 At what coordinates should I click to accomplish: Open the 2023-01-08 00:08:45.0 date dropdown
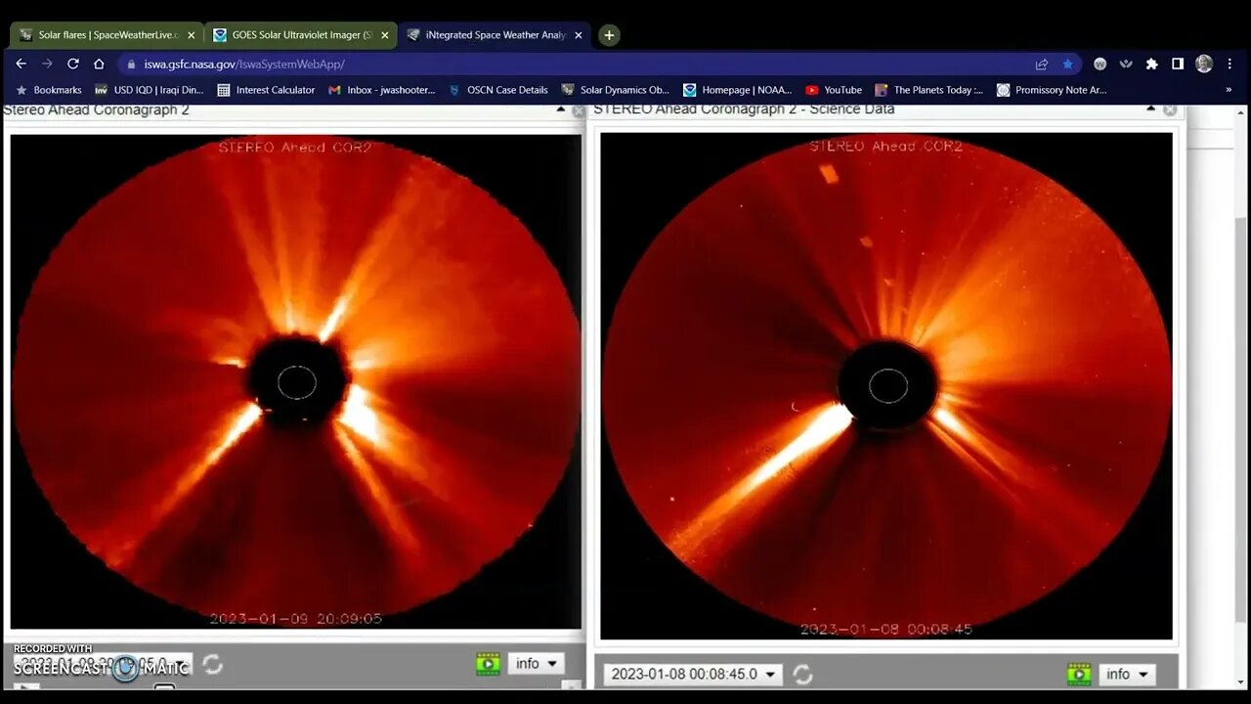tap(693, 675)
